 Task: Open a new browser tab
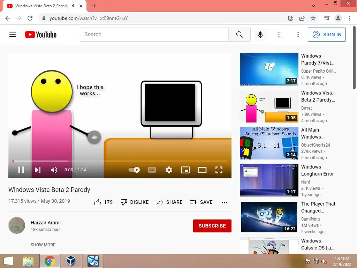pos(94,6)
